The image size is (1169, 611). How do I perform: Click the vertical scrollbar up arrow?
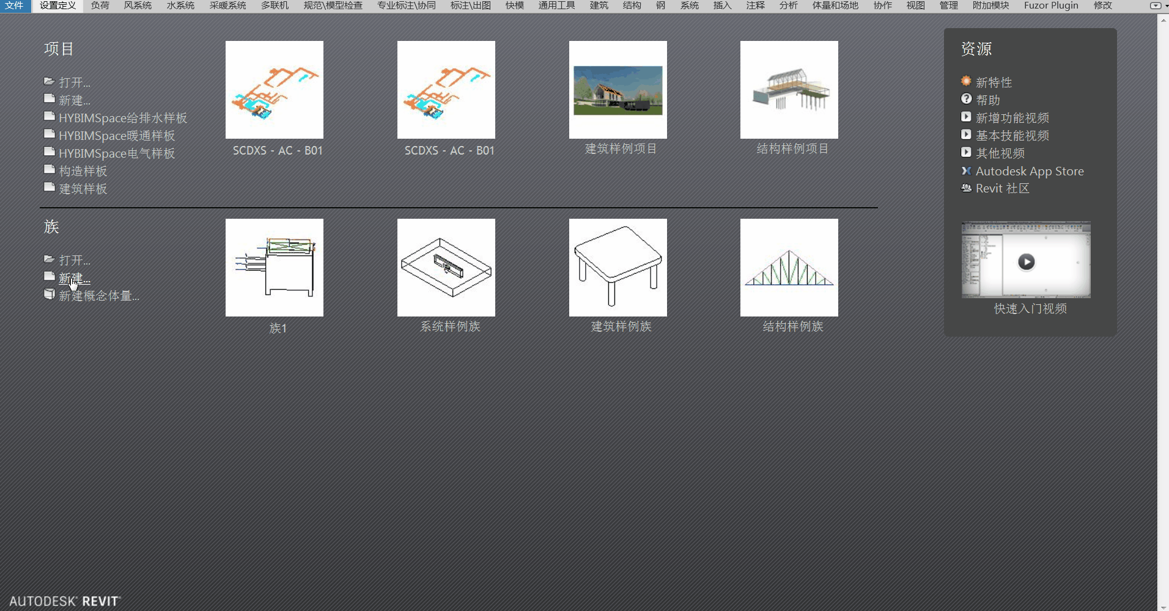[x=1163, y=20]
